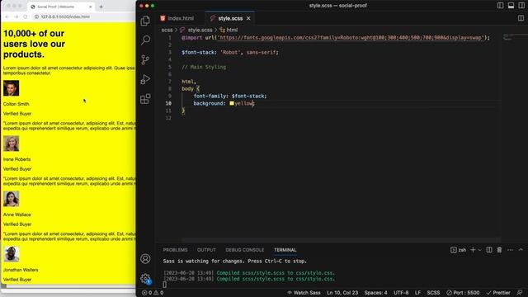Create a new terminal with plus icon
This screenshot has width=528, height=297.
click(x=473, y=250)
